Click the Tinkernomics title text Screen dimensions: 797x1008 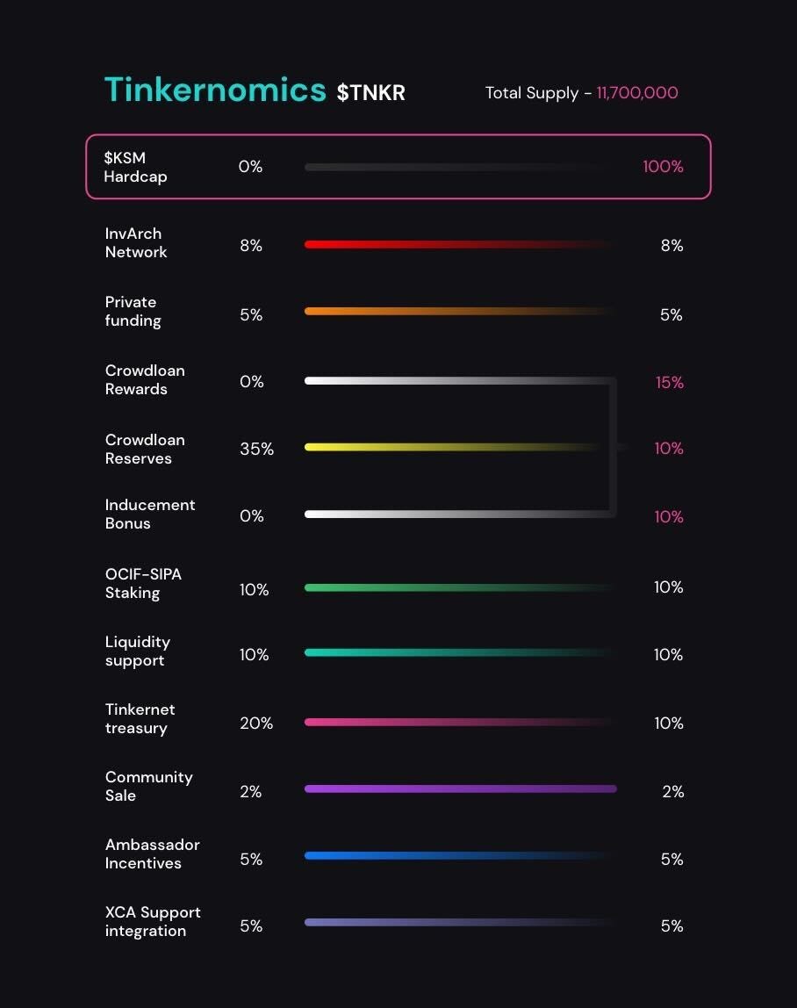[215, 90]
